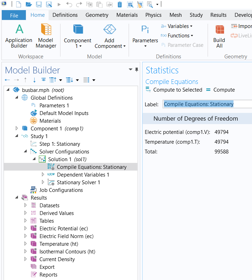Click the Save disk icon

pos(39,5)
